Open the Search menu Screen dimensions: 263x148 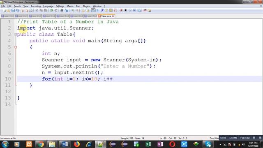pyautogui.click(x=17, y=6)
